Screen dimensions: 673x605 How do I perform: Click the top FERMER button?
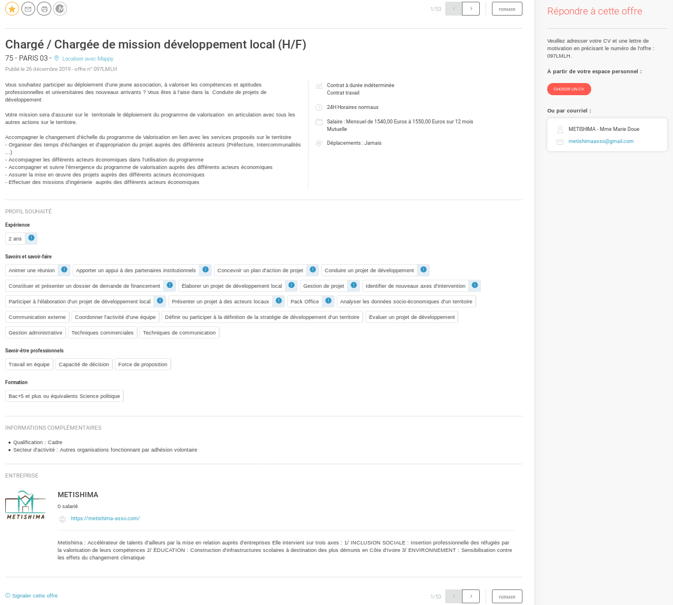point(507,9)
